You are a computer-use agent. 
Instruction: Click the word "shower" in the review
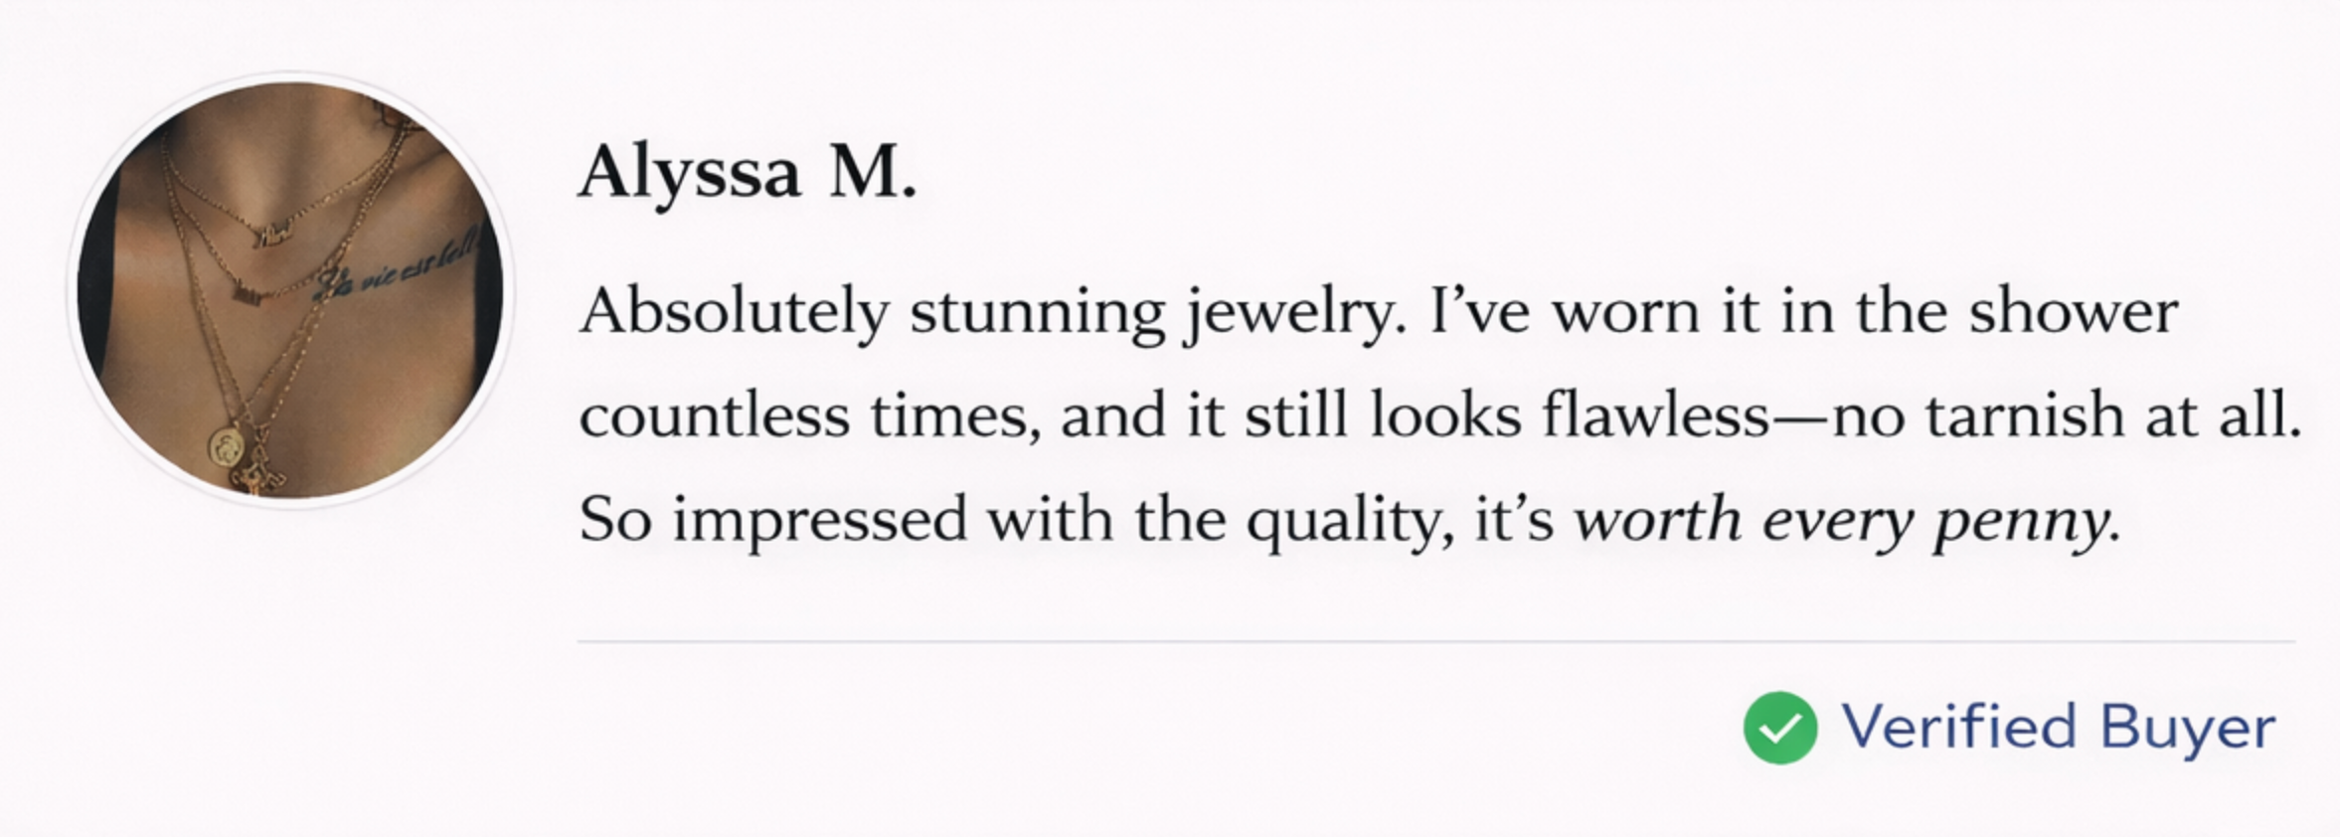[2074, 312]
